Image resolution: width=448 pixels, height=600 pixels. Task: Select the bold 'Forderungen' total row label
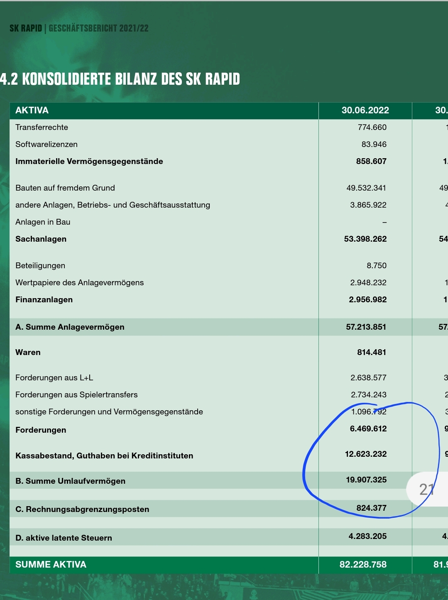[x=41, y=430]
